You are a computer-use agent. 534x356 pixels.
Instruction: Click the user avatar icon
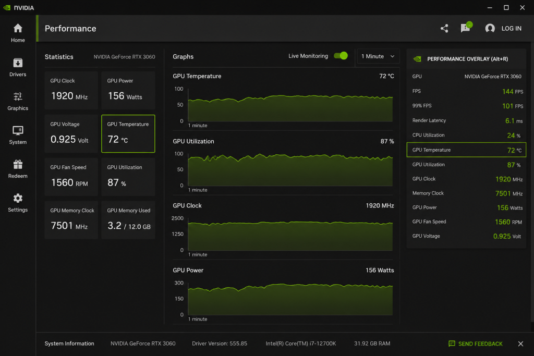click(490, 28)
